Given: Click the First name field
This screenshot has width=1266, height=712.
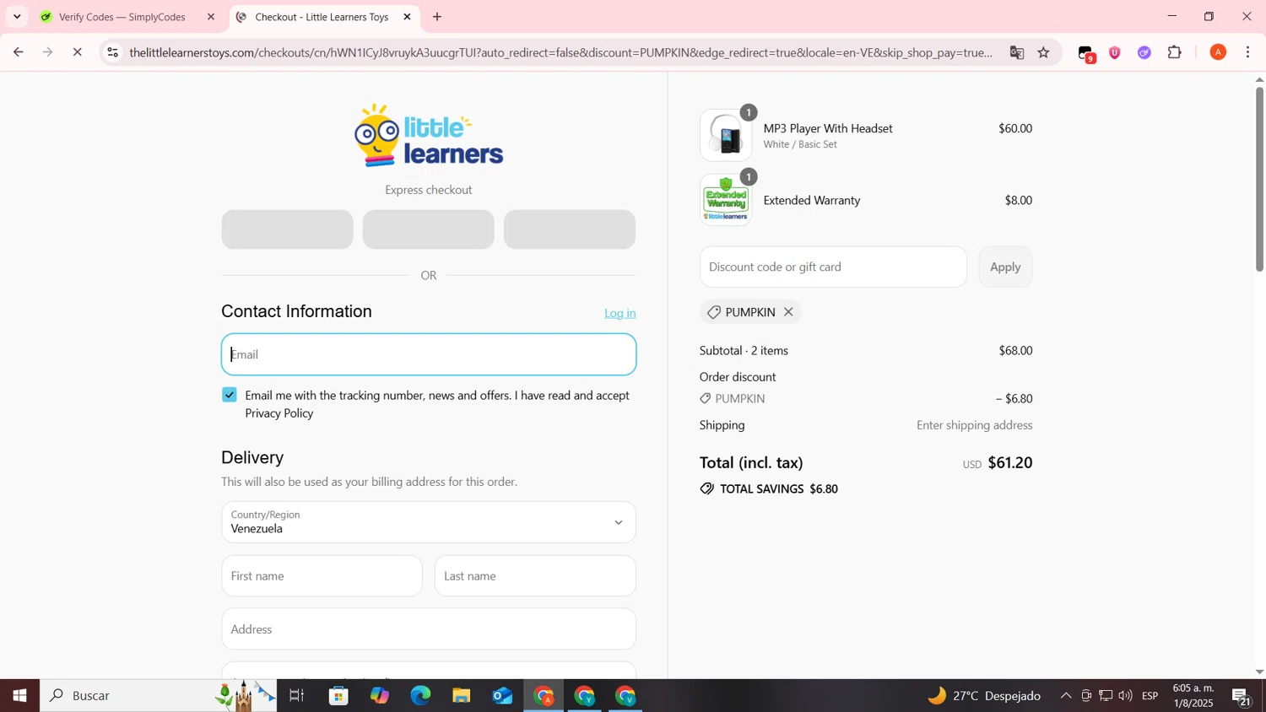Looking at the screenshot, I should [x=322, y=576].
